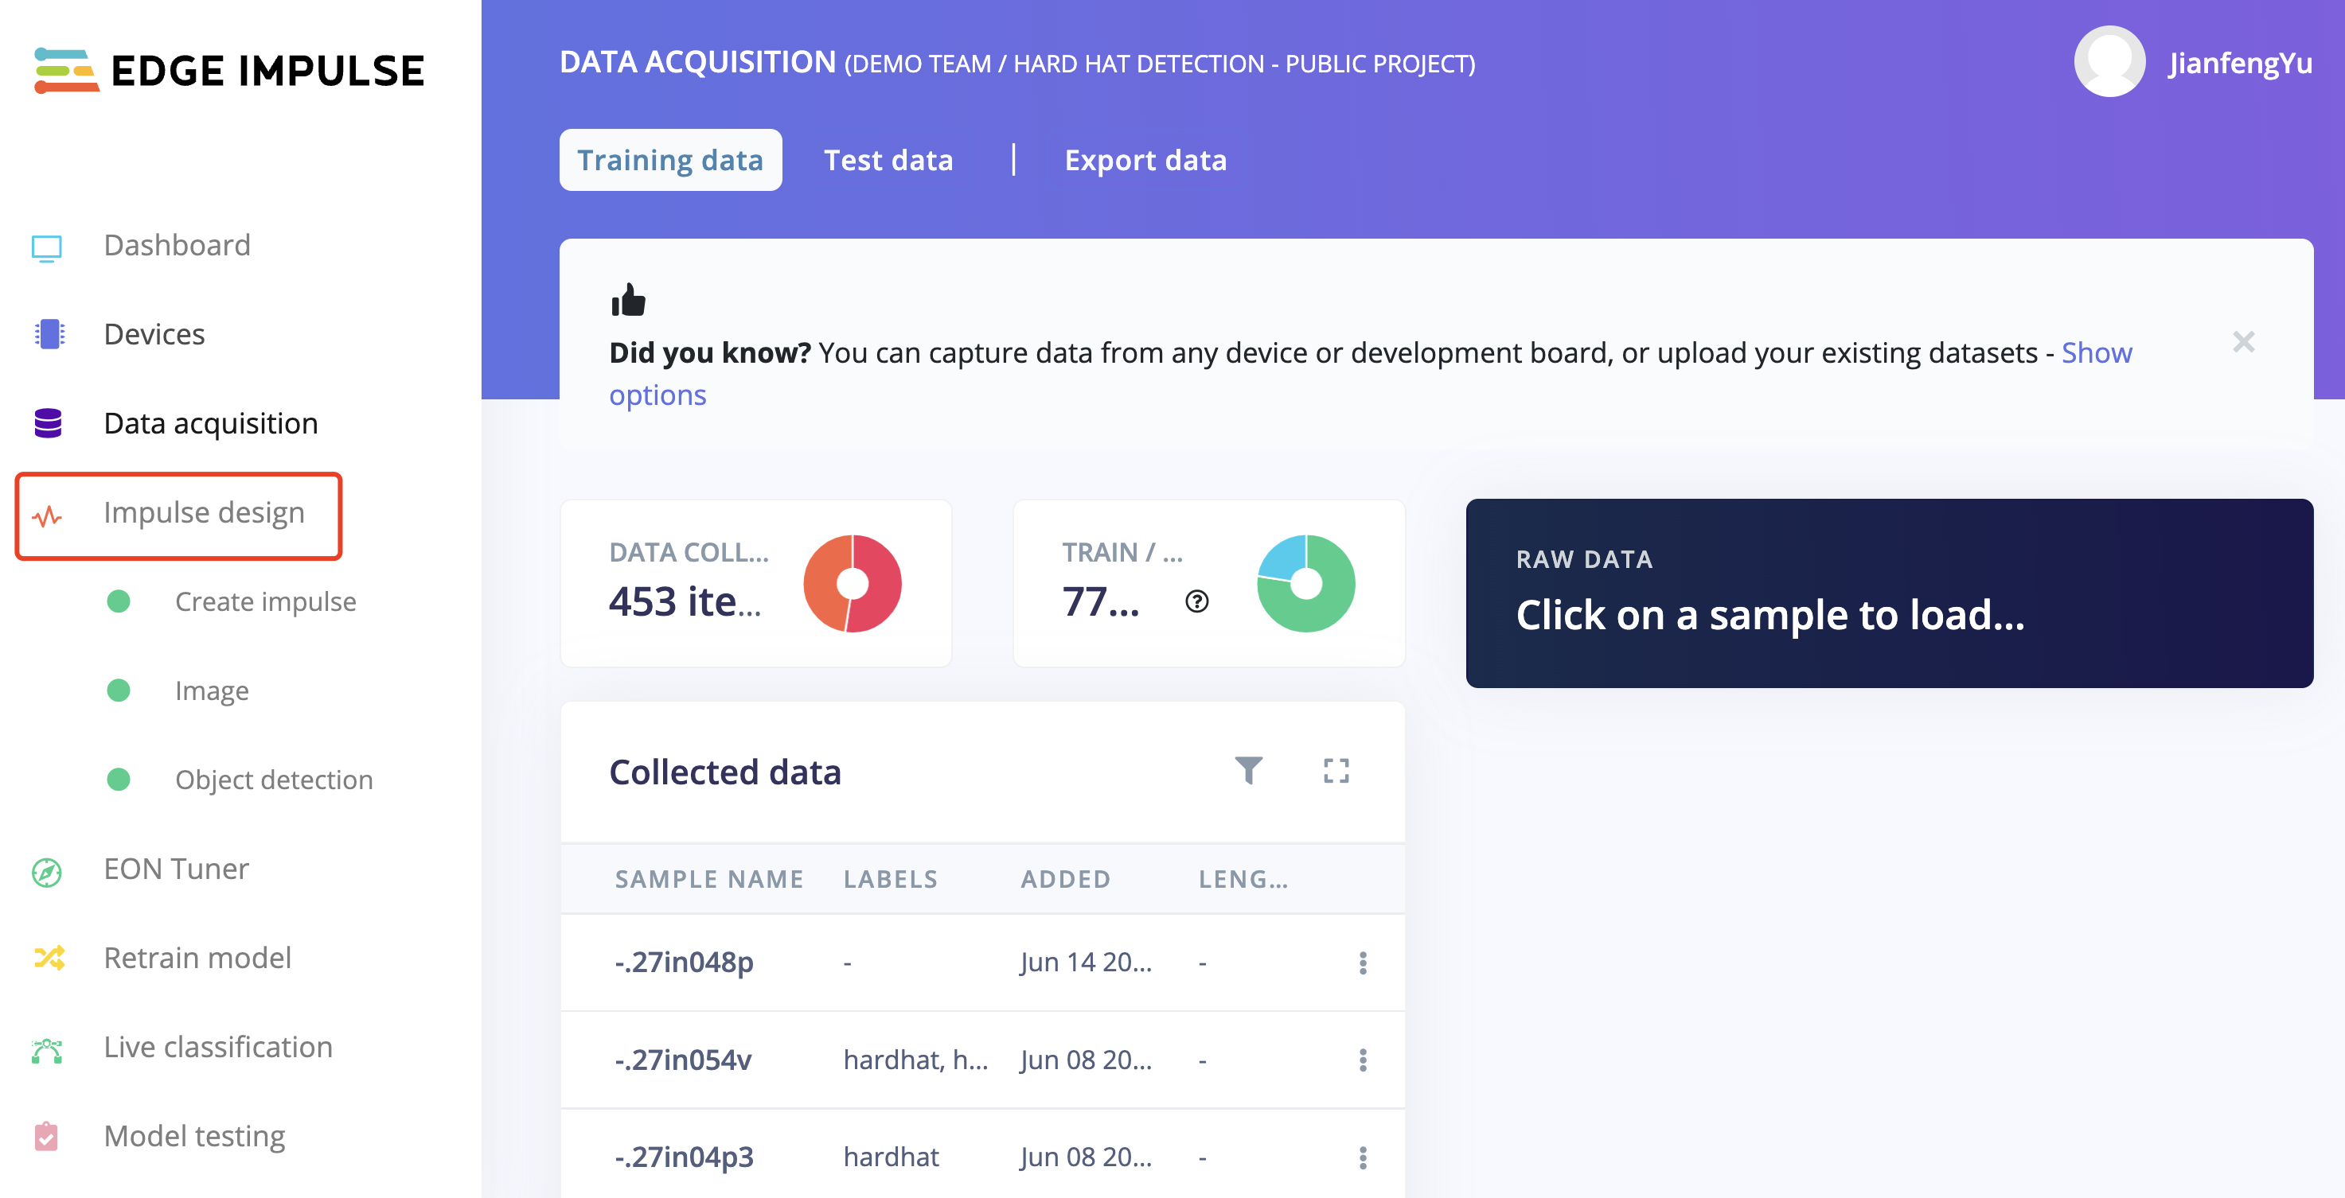Click the 453 items data collected card
The width and height of the screenshot is (2345, 1198).
(755, 583)
